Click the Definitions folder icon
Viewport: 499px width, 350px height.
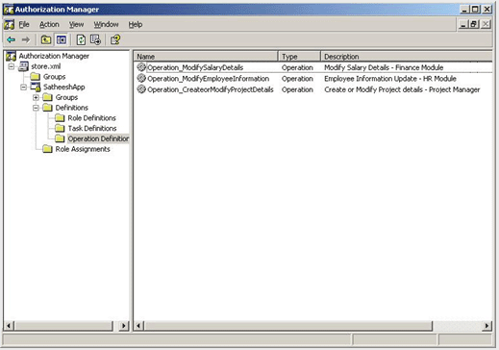(x=47, y=108)
